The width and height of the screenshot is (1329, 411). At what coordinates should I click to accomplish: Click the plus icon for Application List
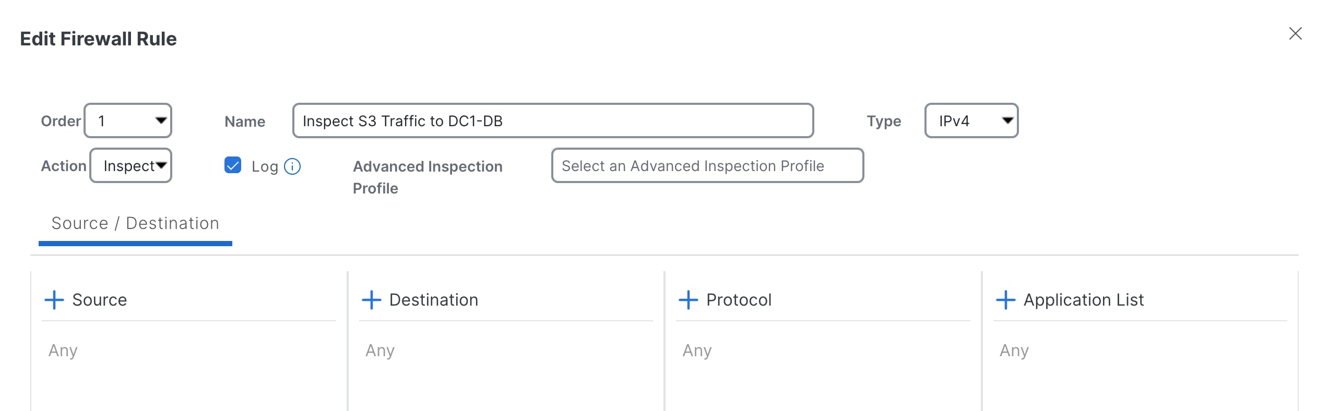click(x=1005, y=300)
